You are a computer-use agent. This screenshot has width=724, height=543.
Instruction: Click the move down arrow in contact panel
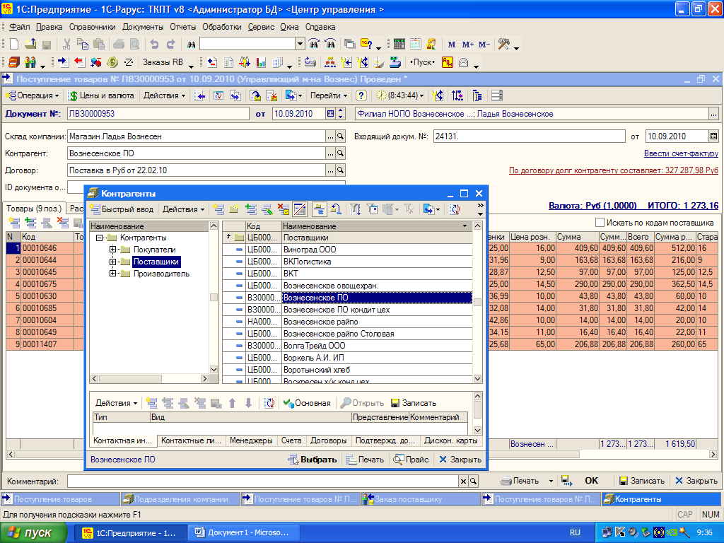pos(248,403)
